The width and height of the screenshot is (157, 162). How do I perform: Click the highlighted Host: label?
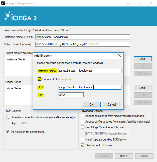coord(41,87)
